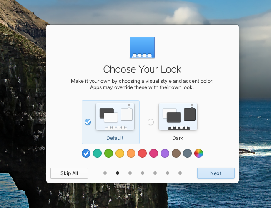Choose the brown accent color
This screenshot has width=271, height=208.
click(176, 153)
